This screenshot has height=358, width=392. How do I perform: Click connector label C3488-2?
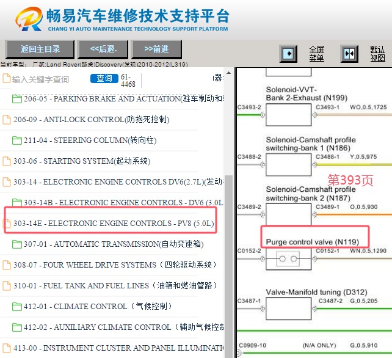(249, 157)
